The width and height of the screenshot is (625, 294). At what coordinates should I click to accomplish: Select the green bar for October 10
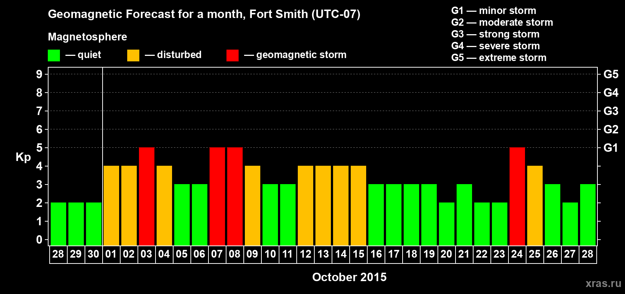point(270,215)
